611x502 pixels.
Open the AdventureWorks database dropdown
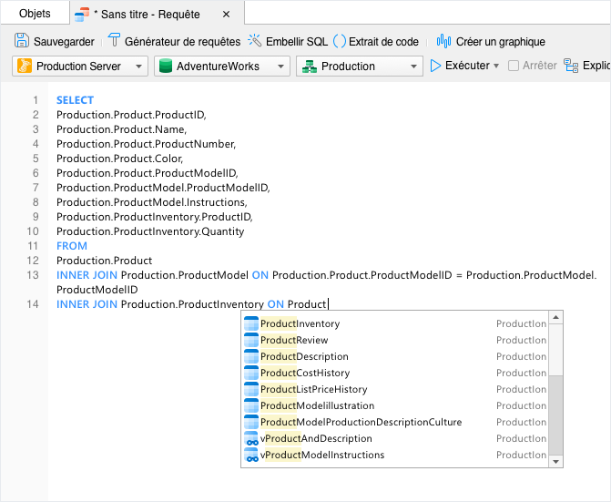tap(221, 66)
